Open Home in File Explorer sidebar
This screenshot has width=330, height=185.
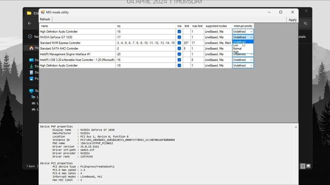click(31, 48)
